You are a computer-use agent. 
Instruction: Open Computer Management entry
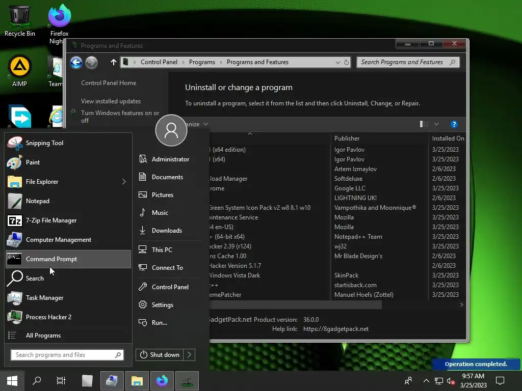[x=68, y=240]
